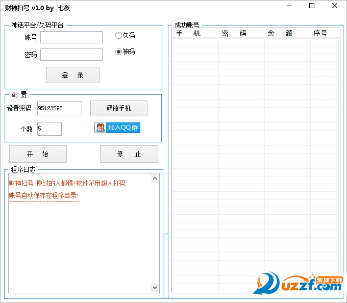Click the 手机 column header
Screen dimensions: 347x303
(195, 33)
